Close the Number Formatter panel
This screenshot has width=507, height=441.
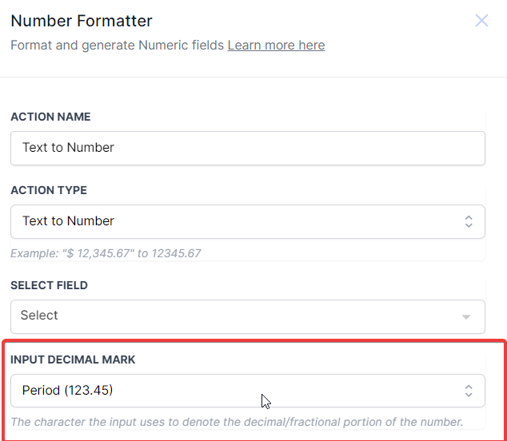tap(481, 21)
